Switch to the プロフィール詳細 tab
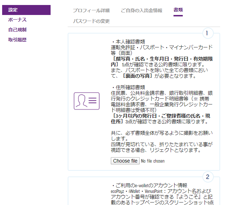Viewport: 233px width, 205px height. coord(91,10)
